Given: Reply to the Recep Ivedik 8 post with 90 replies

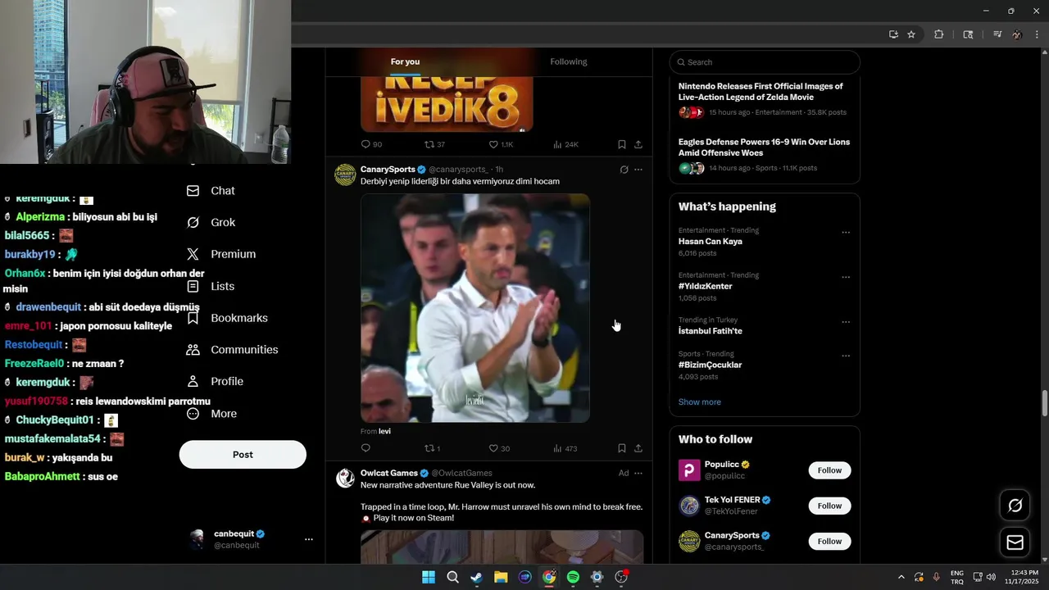Looking at the screenshot, I should pyautogui.click(x=371, y=144).
